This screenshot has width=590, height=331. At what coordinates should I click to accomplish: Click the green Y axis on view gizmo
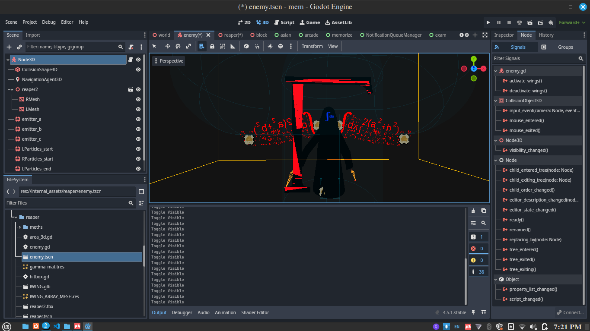click(x=474, y=59)
